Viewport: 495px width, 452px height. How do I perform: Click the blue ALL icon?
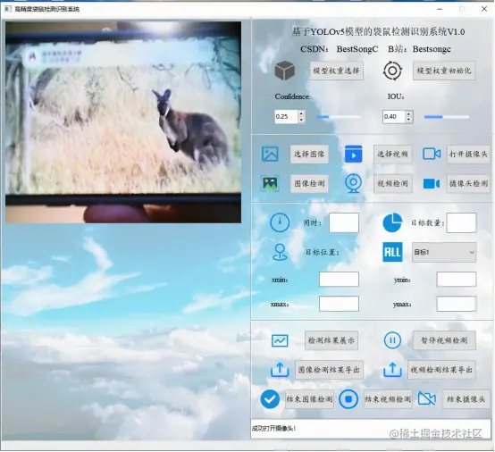pyautogui.click(x=392, y=252)
